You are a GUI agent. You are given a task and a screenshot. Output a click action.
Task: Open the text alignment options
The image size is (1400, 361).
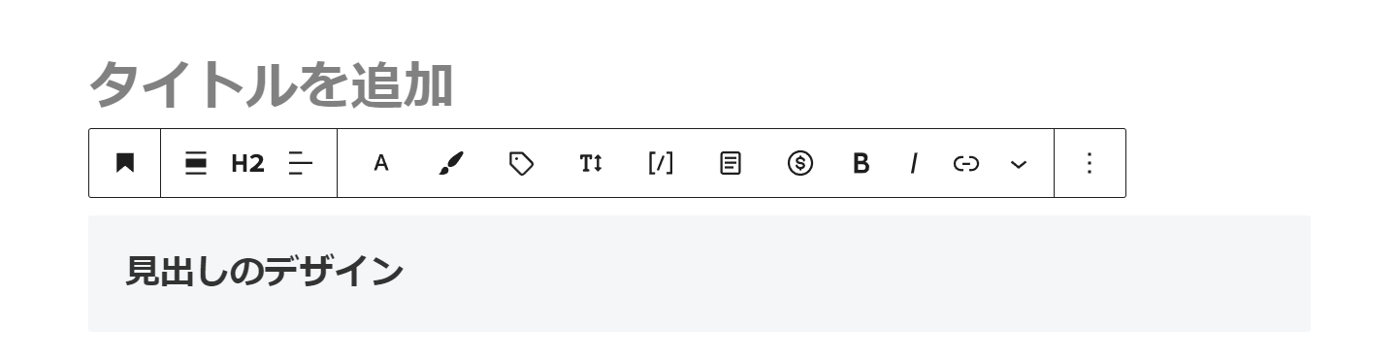click(x=301, y=163)
